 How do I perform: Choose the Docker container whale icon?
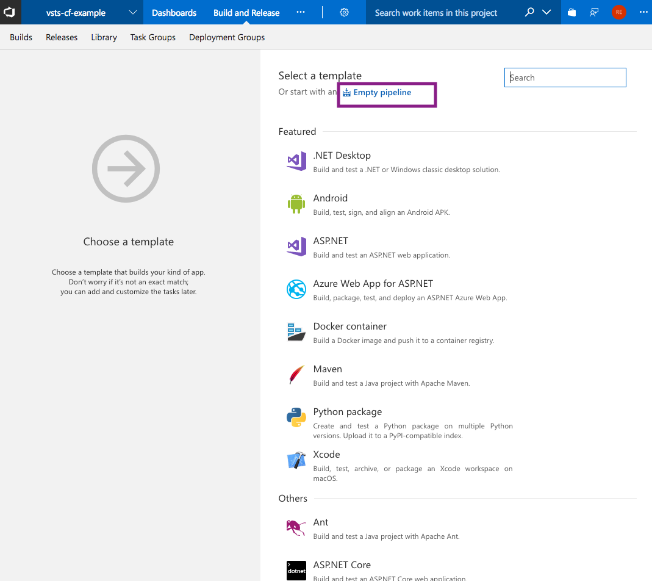(x=296, y=332)
